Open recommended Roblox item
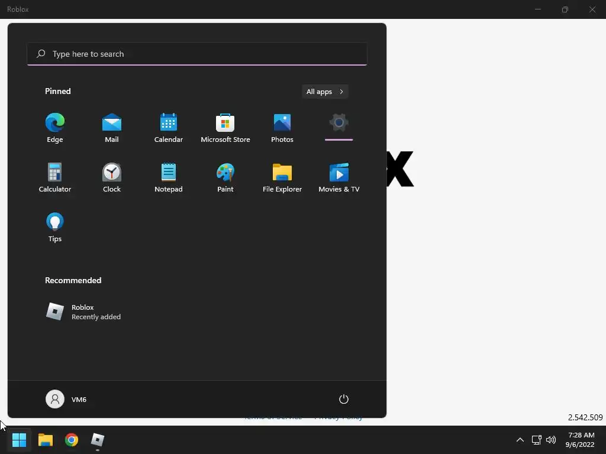 click(83, 312)
